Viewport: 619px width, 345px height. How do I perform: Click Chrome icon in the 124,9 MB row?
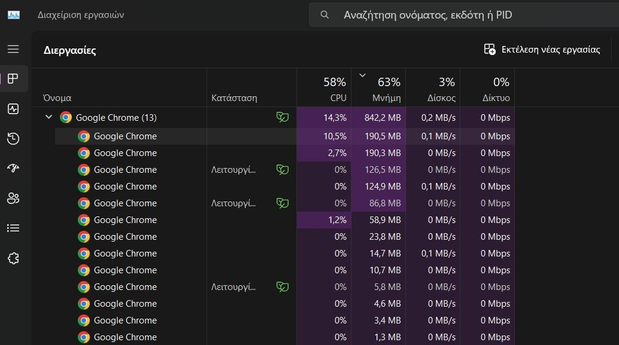84,187
